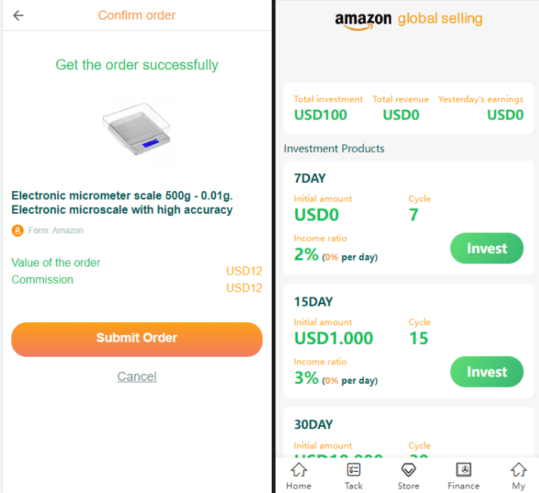539x493 pixels.
Task: Open the Store diamond icon
Action: 408,470
